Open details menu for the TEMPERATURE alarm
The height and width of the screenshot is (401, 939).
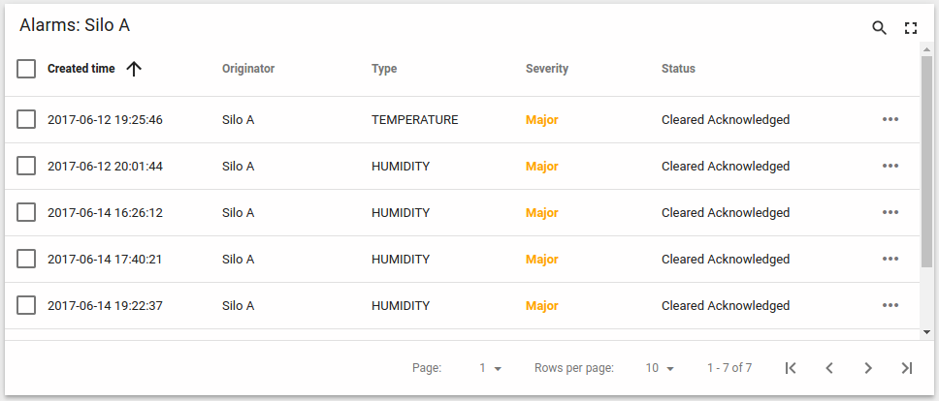[890, 120]
